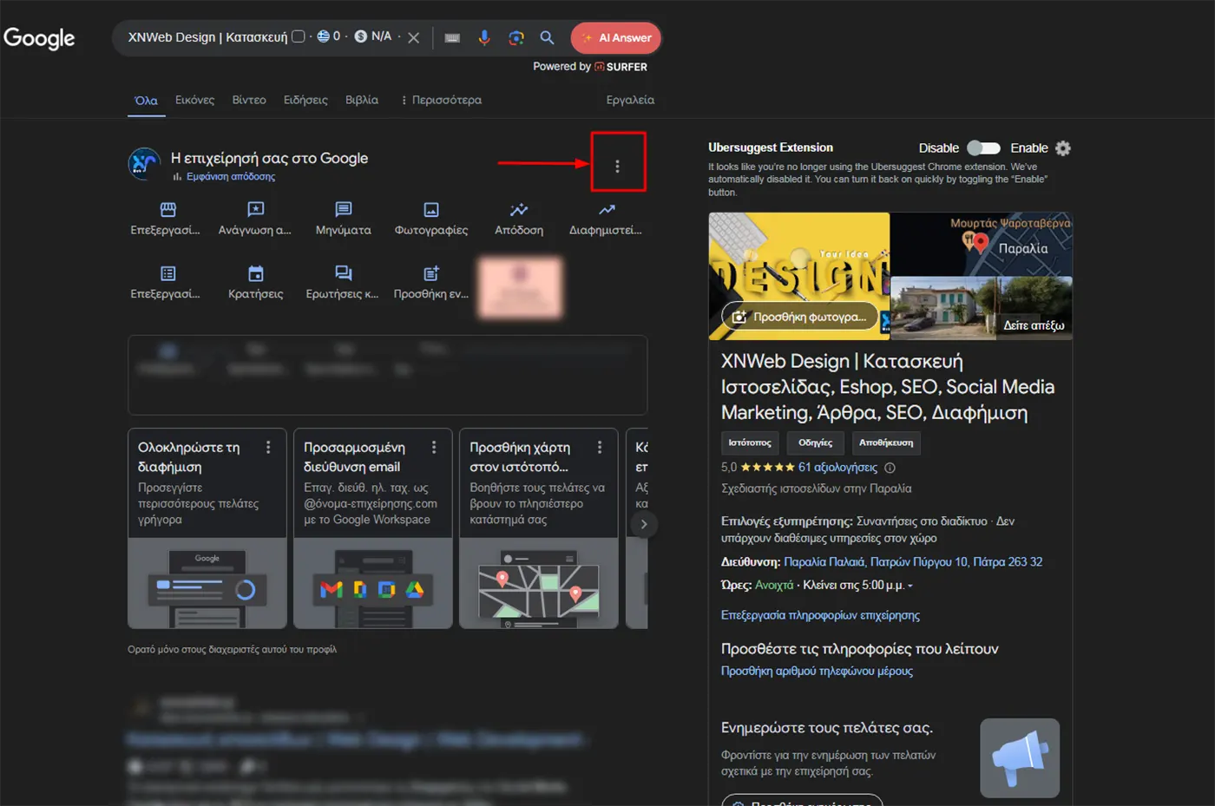Toggle the Ubersuggest Enable switch
The width and height of the screenshot is (1215, 806).
click(x=984, y=148)
